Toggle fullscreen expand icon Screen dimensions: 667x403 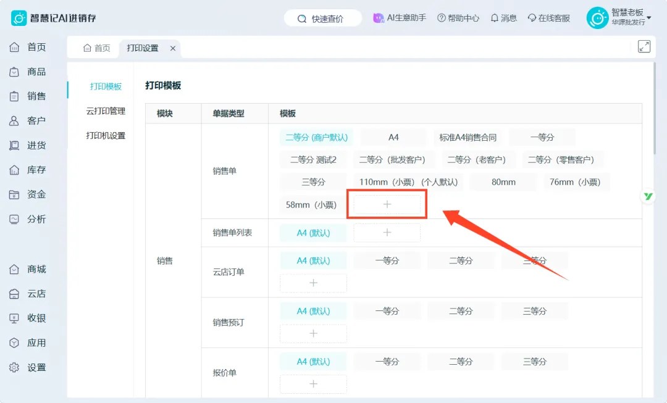tap(644, 46)
